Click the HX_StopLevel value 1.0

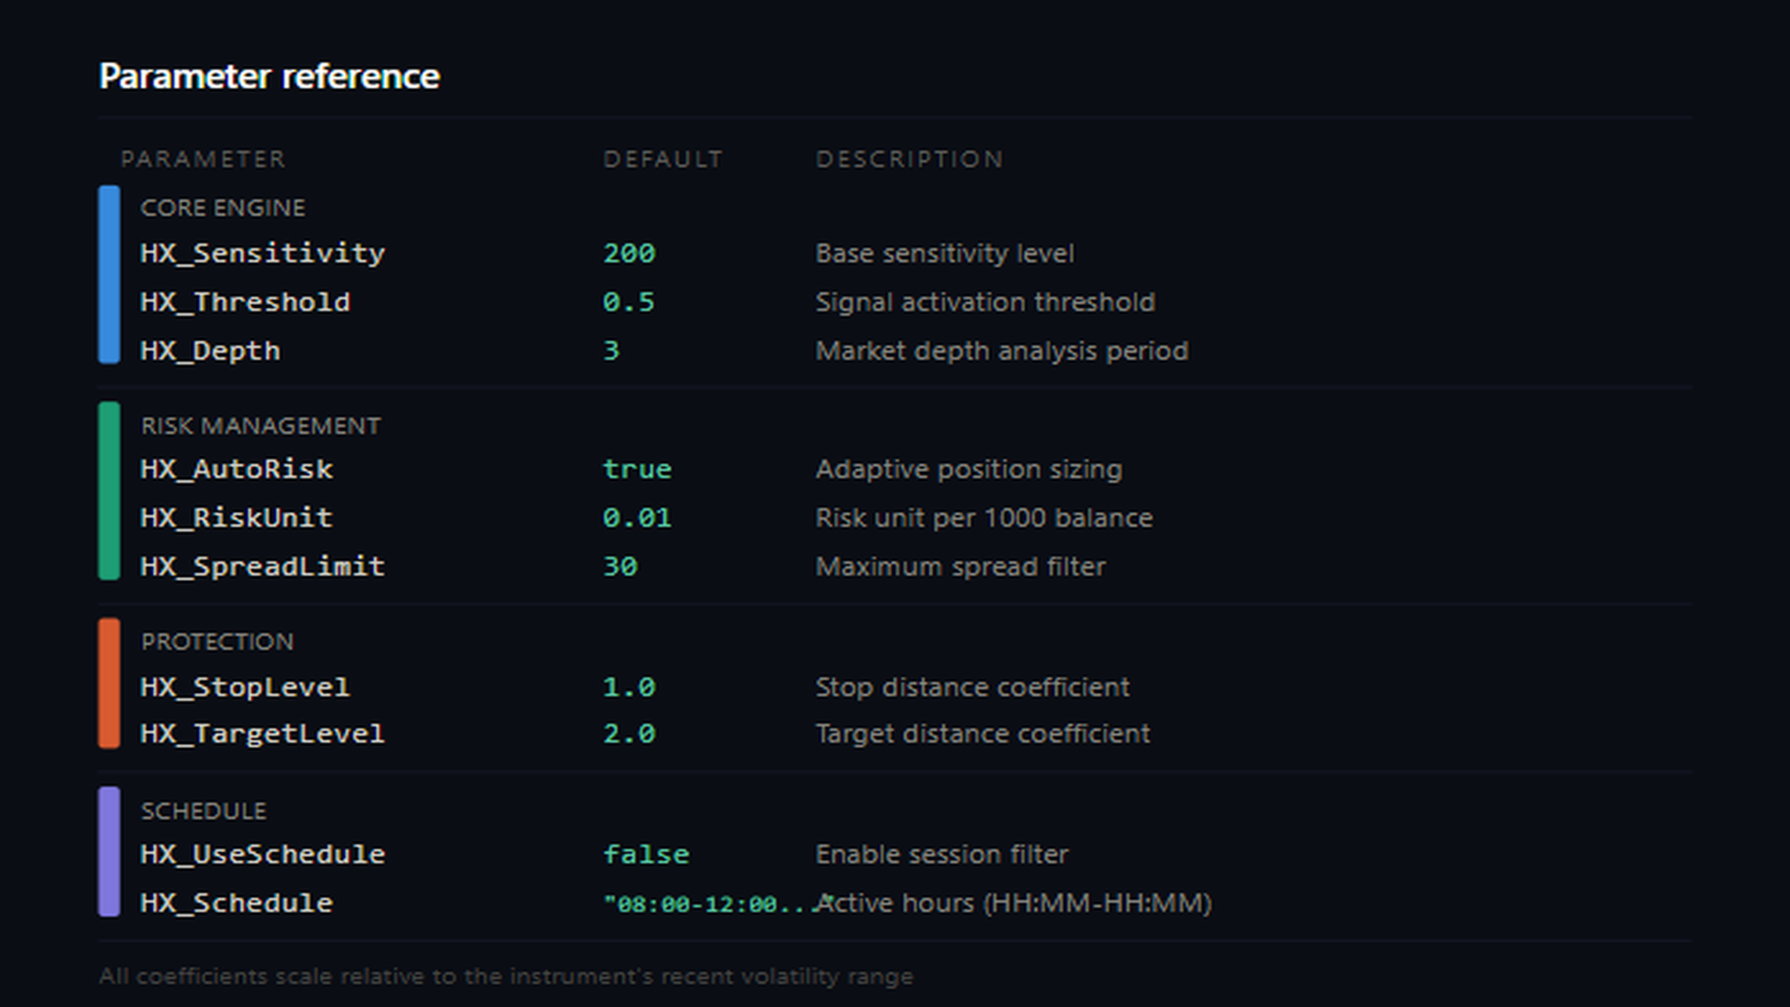[628, 687]
